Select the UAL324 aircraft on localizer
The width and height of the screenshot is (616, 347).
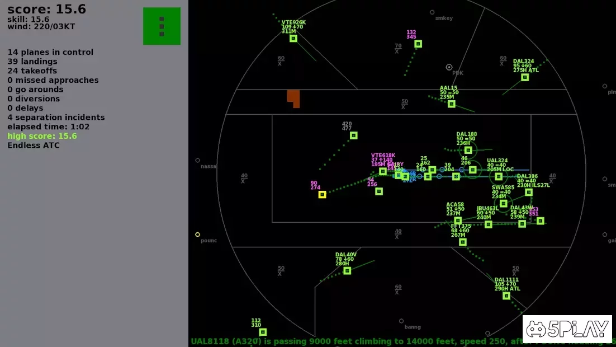coord(499,177)
